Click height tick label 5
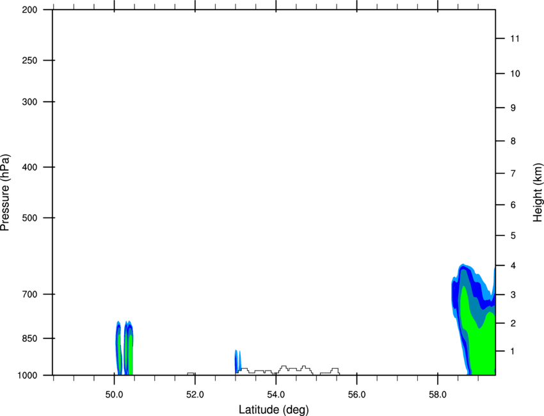Image resolution: width=544 pixels, height=416 pixels. 513,236
